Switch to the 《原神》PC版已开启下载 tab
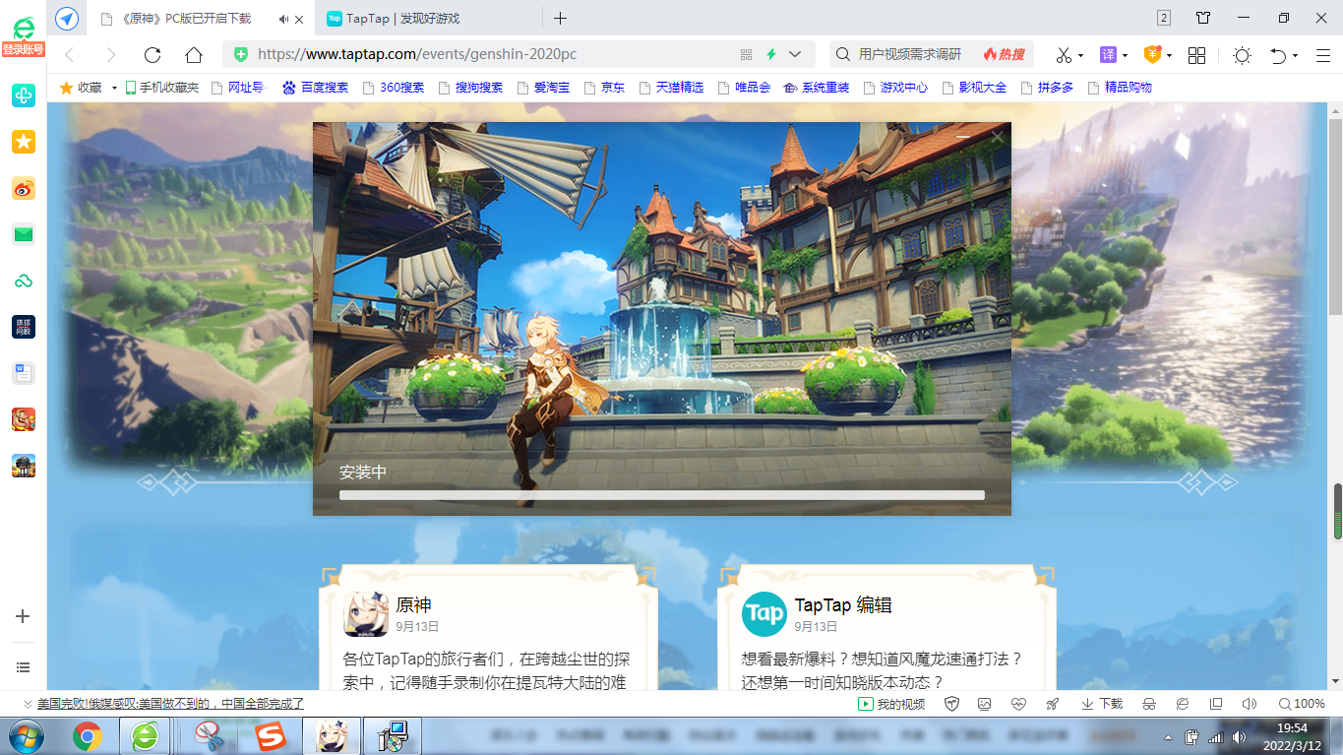The height and width of the screenshot is (755, 1343). tap(203, 18)
